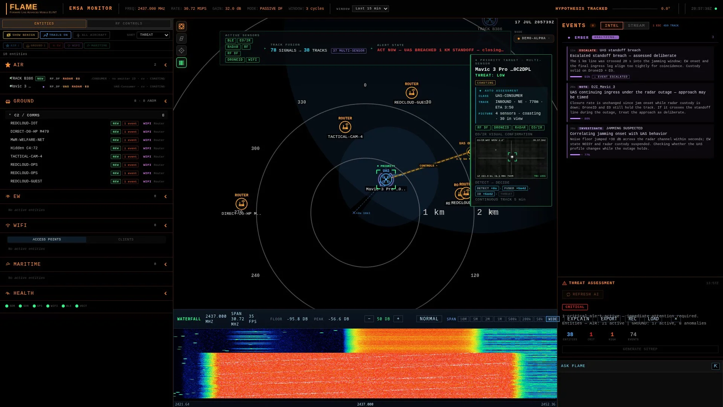Switch WiFi view to Clients tab
The width and height of the screenshot is (723, 407).
pos(126,240)
